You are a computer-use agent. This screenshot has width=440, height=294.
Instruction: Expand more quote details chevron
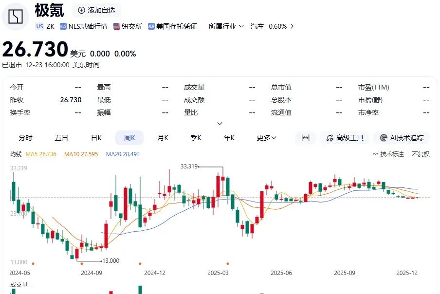click(220, 124)
